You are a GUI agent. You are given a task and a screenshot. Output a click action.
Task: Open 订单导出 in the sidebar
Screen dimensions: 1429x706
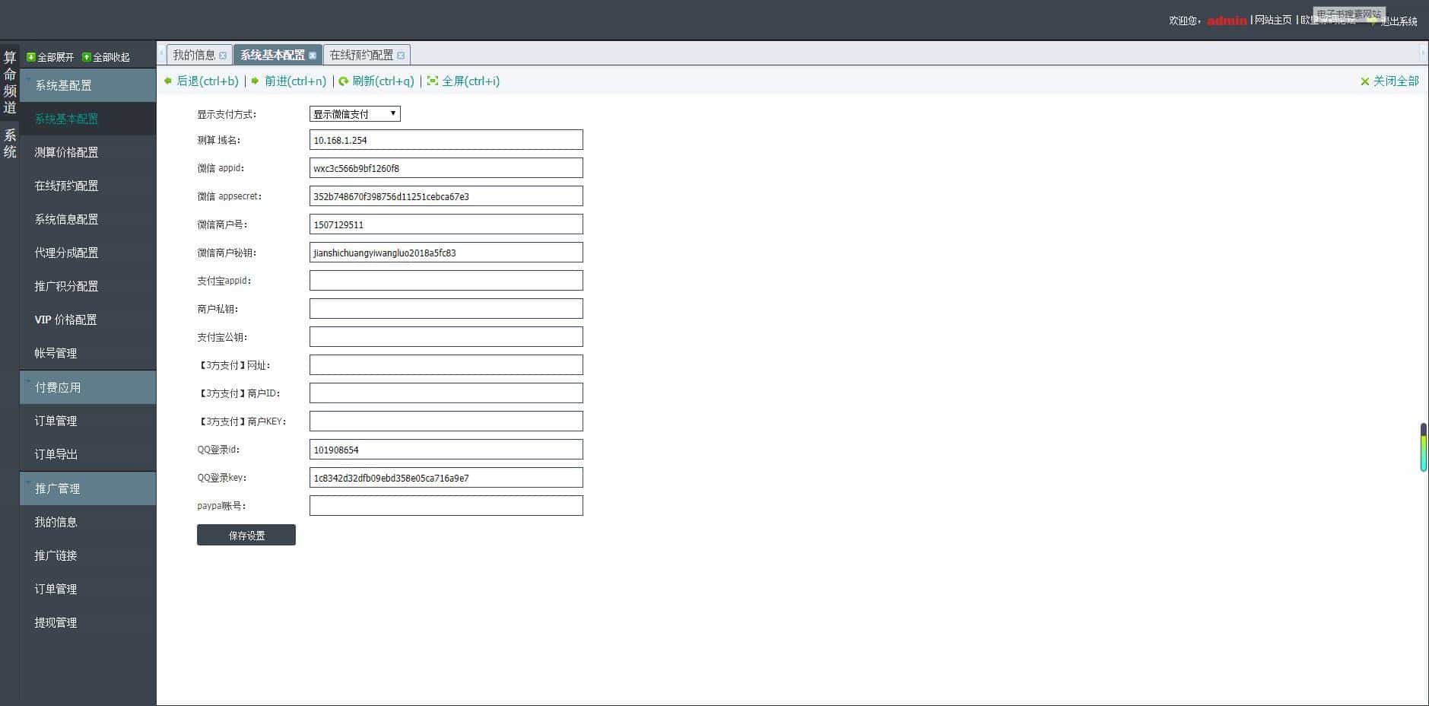pos(88,454)
